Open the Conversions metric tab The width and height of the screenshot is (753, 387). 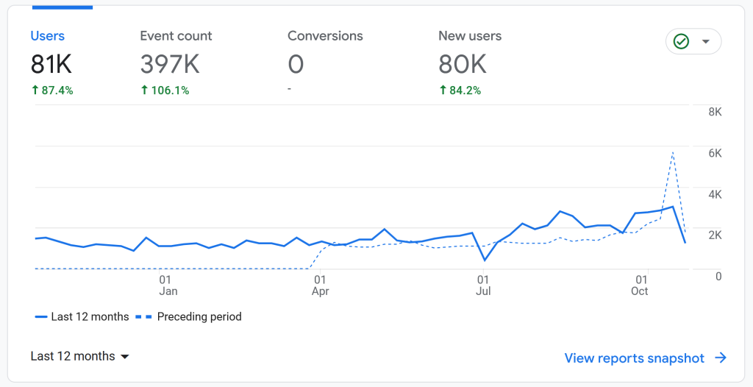tap(325, 36)
